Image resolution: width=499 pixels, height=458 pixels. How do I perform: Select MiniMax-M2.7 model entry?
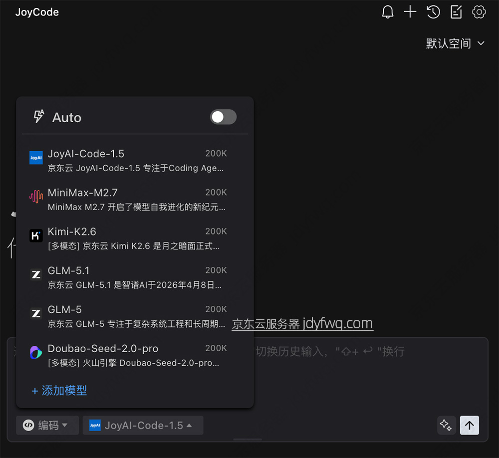click(135, 200)
